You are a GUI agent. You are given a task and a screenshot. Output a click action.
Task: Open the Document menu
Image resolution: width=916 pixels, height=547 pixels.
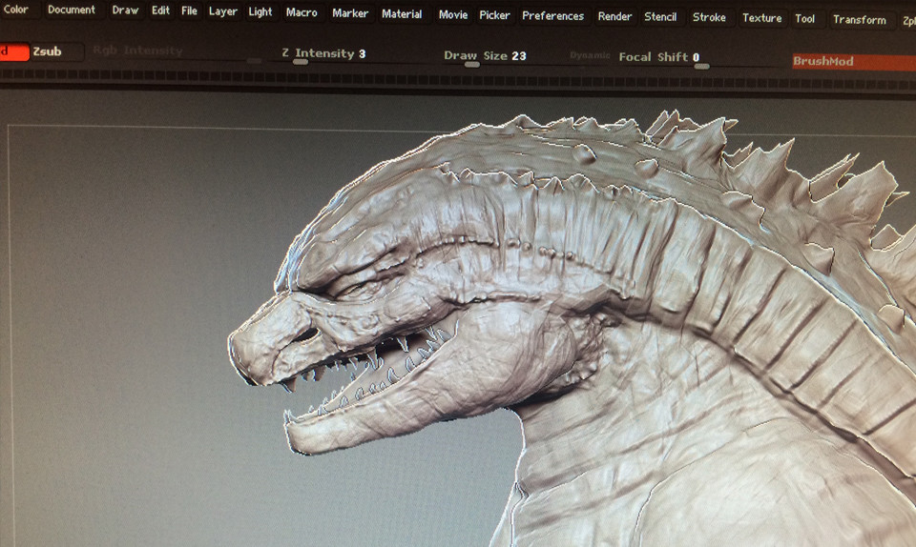(x=72, y=10)
